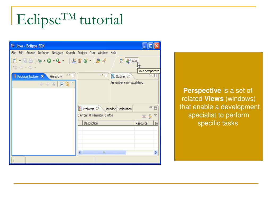
Task: Open the Problems view menu triangle
Action: [156, 115]
